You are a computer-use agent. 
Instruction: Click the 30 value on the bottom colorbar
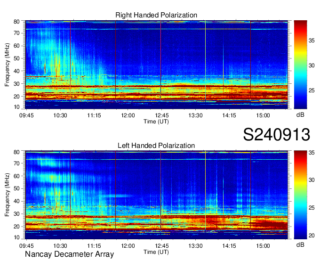point(312,180)
